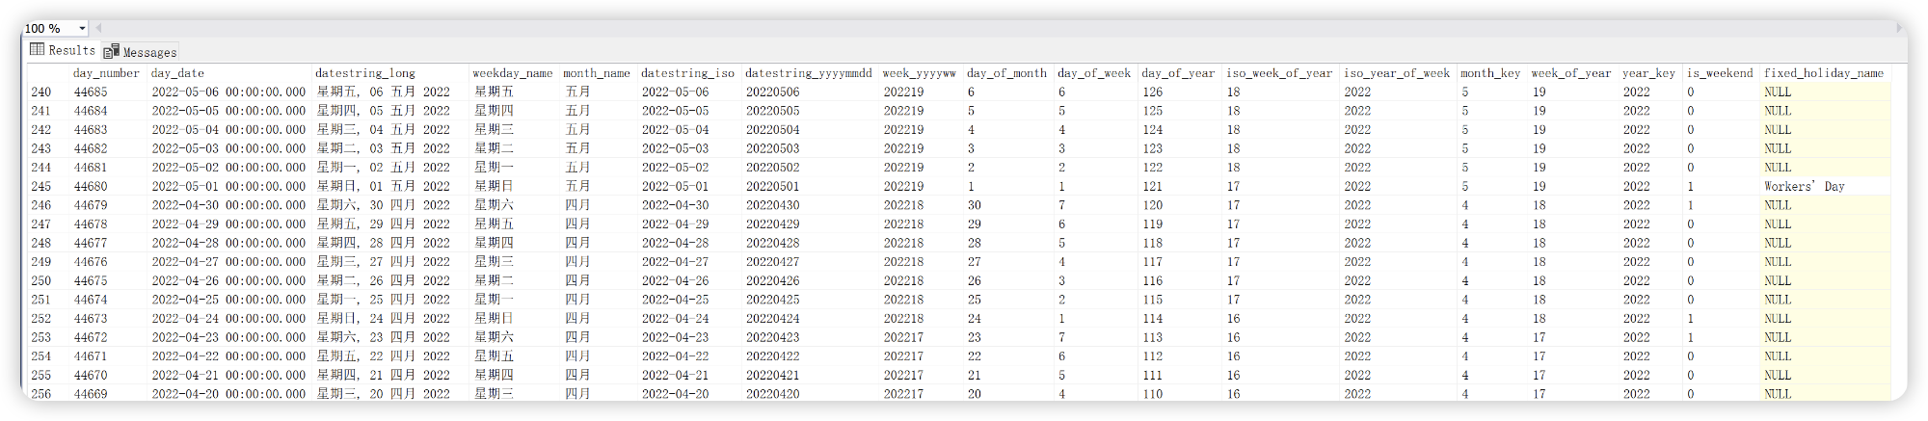Click day_number cell 44669
This screenshot has width=1928, height=421.
pos(107,394)
